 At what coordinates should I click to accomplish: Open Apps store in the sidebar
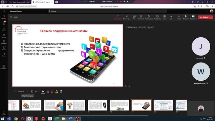(x=4, y=67)
